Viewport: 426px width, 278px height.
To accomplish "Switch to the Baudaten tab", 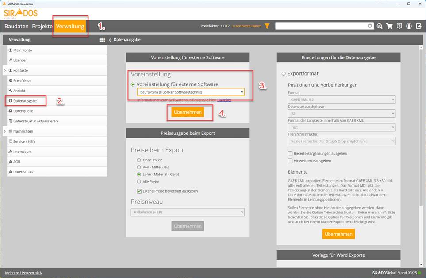I will click(x=16, y=27).
